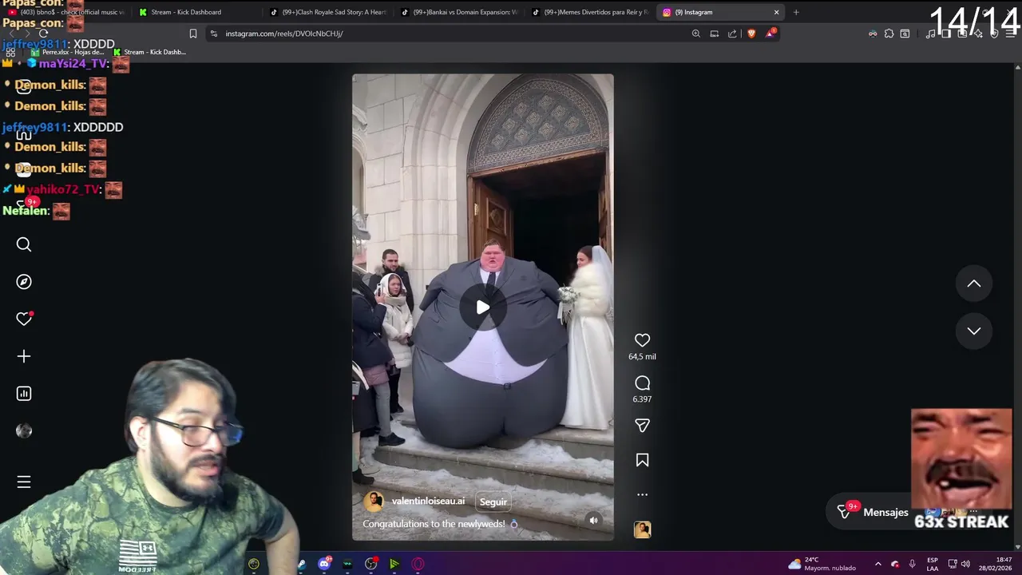Open the green arrow taskbar app
This screenshot has width=1022, height=575.
click(x=394, y=564)
